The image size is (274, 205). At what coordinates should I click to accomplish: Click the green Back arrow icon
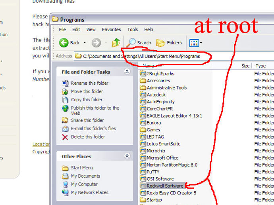(64, 43)
